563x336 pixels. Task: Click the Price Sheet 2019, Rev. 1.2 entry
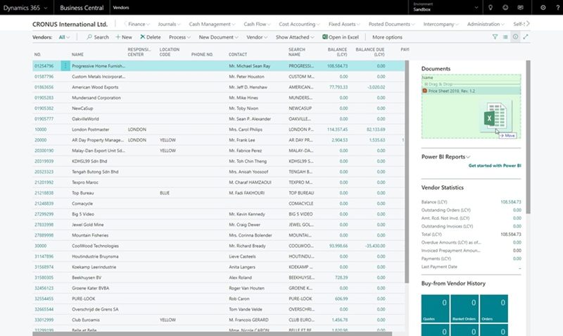(x=451, y=91)
